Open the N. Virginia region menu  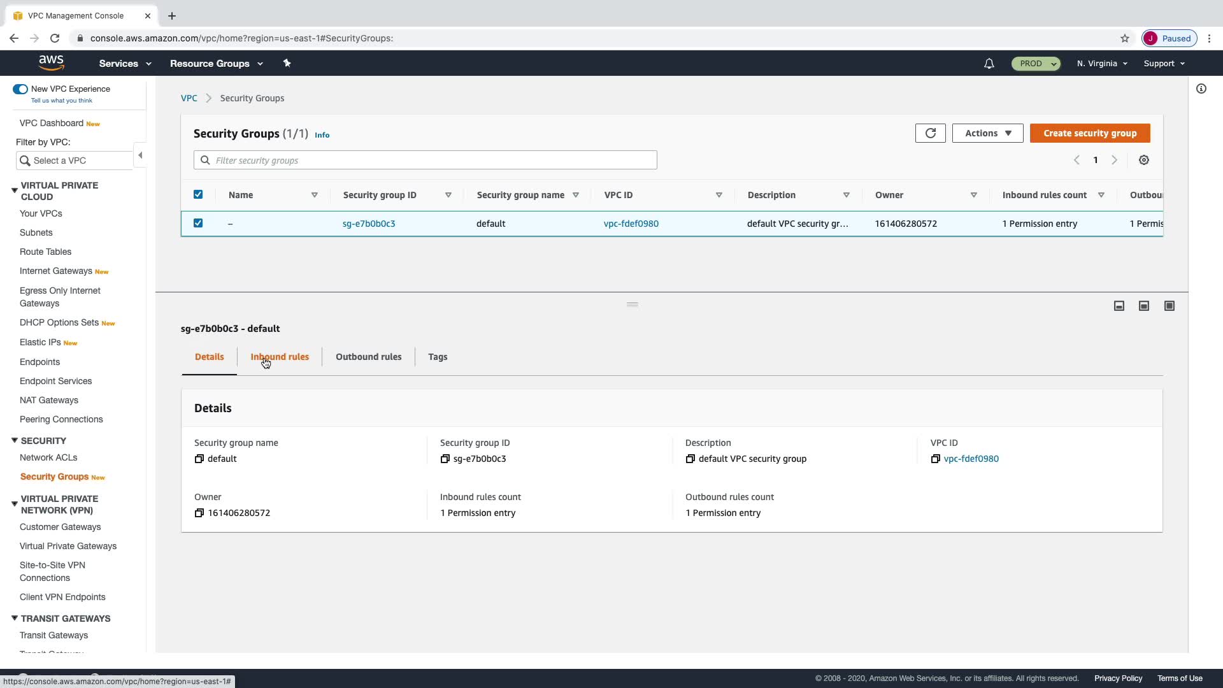point(1101,64)
